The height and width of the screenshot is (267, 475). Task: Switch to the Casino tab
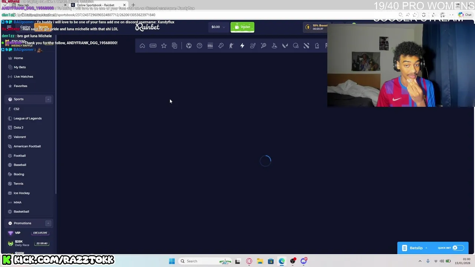[x=25, y=27]
